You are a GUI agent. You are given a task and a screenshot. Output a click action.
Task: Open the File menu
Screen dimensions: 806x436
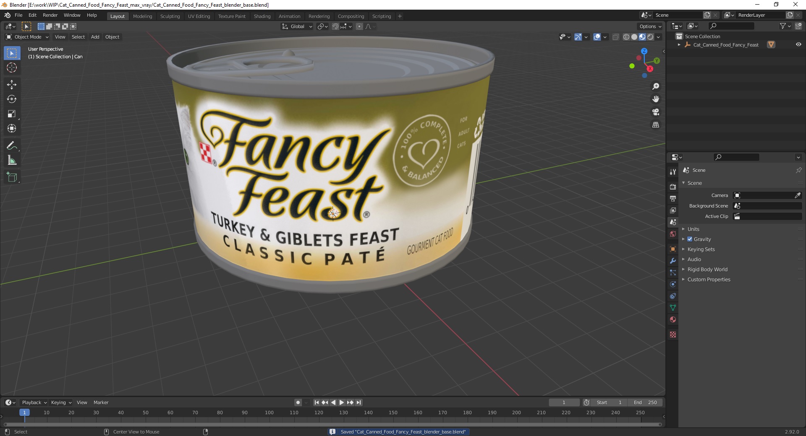click(x=18, y=15)
